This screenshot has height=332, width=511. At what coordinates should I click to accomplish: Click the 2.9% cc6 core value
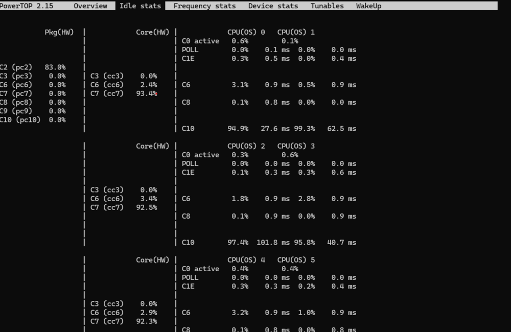[149, 313]
